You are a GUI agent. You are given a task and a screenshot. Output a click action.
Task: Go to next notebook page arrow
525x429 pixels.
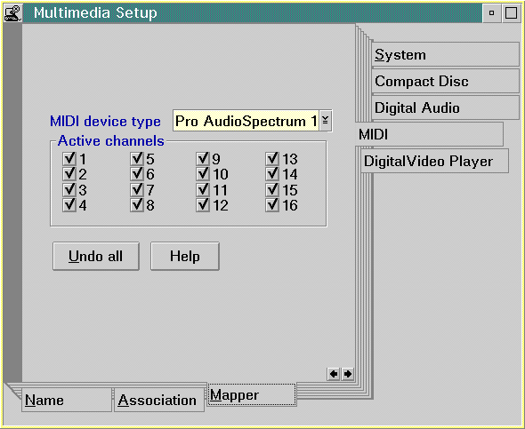tap(348, 374)
